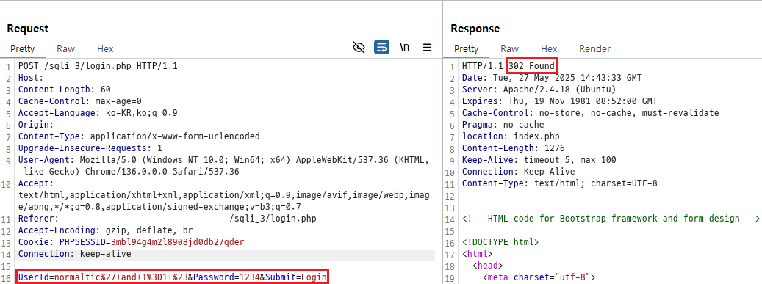This screenshot has height=284, width=762.
Task: Click the Keep-Alive timeout header line
Action: [539, 160]
